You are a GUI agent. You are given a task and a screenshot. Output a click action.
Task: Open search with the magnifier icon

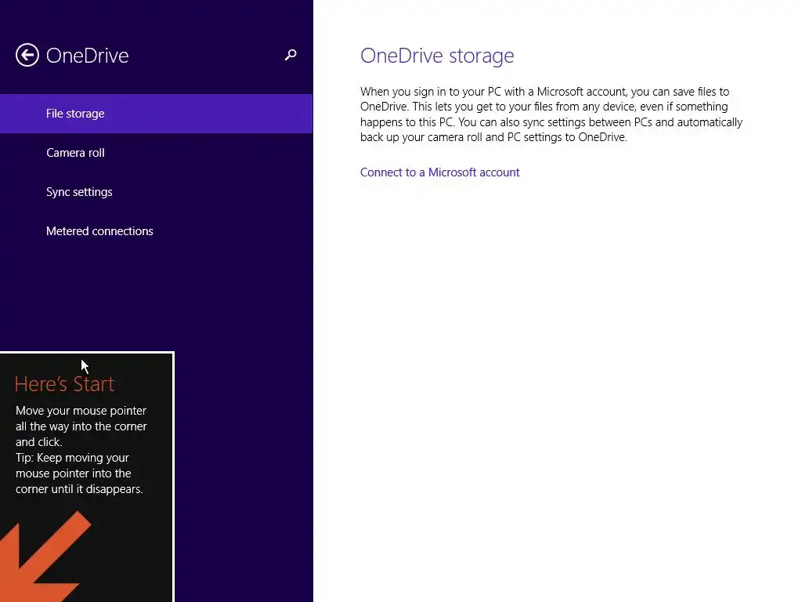[x=291, y=55]
